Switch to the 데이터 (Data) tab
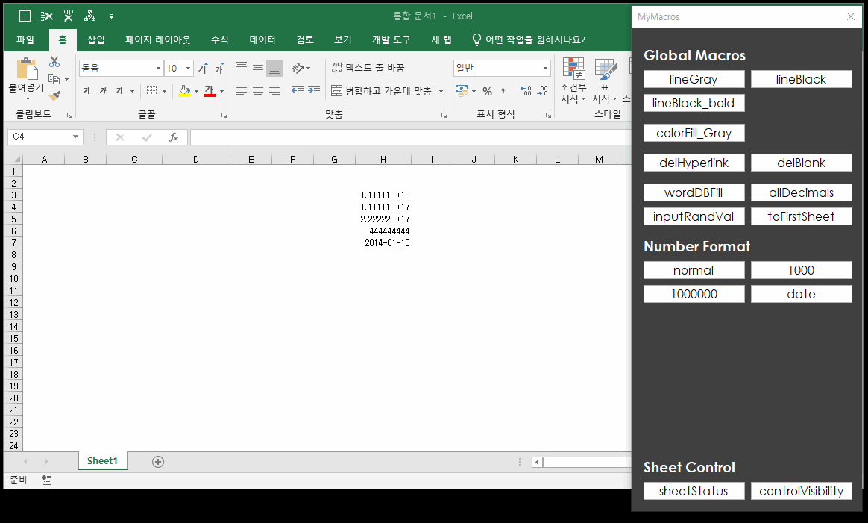The image size is (868, 523). tap(262, 40)
